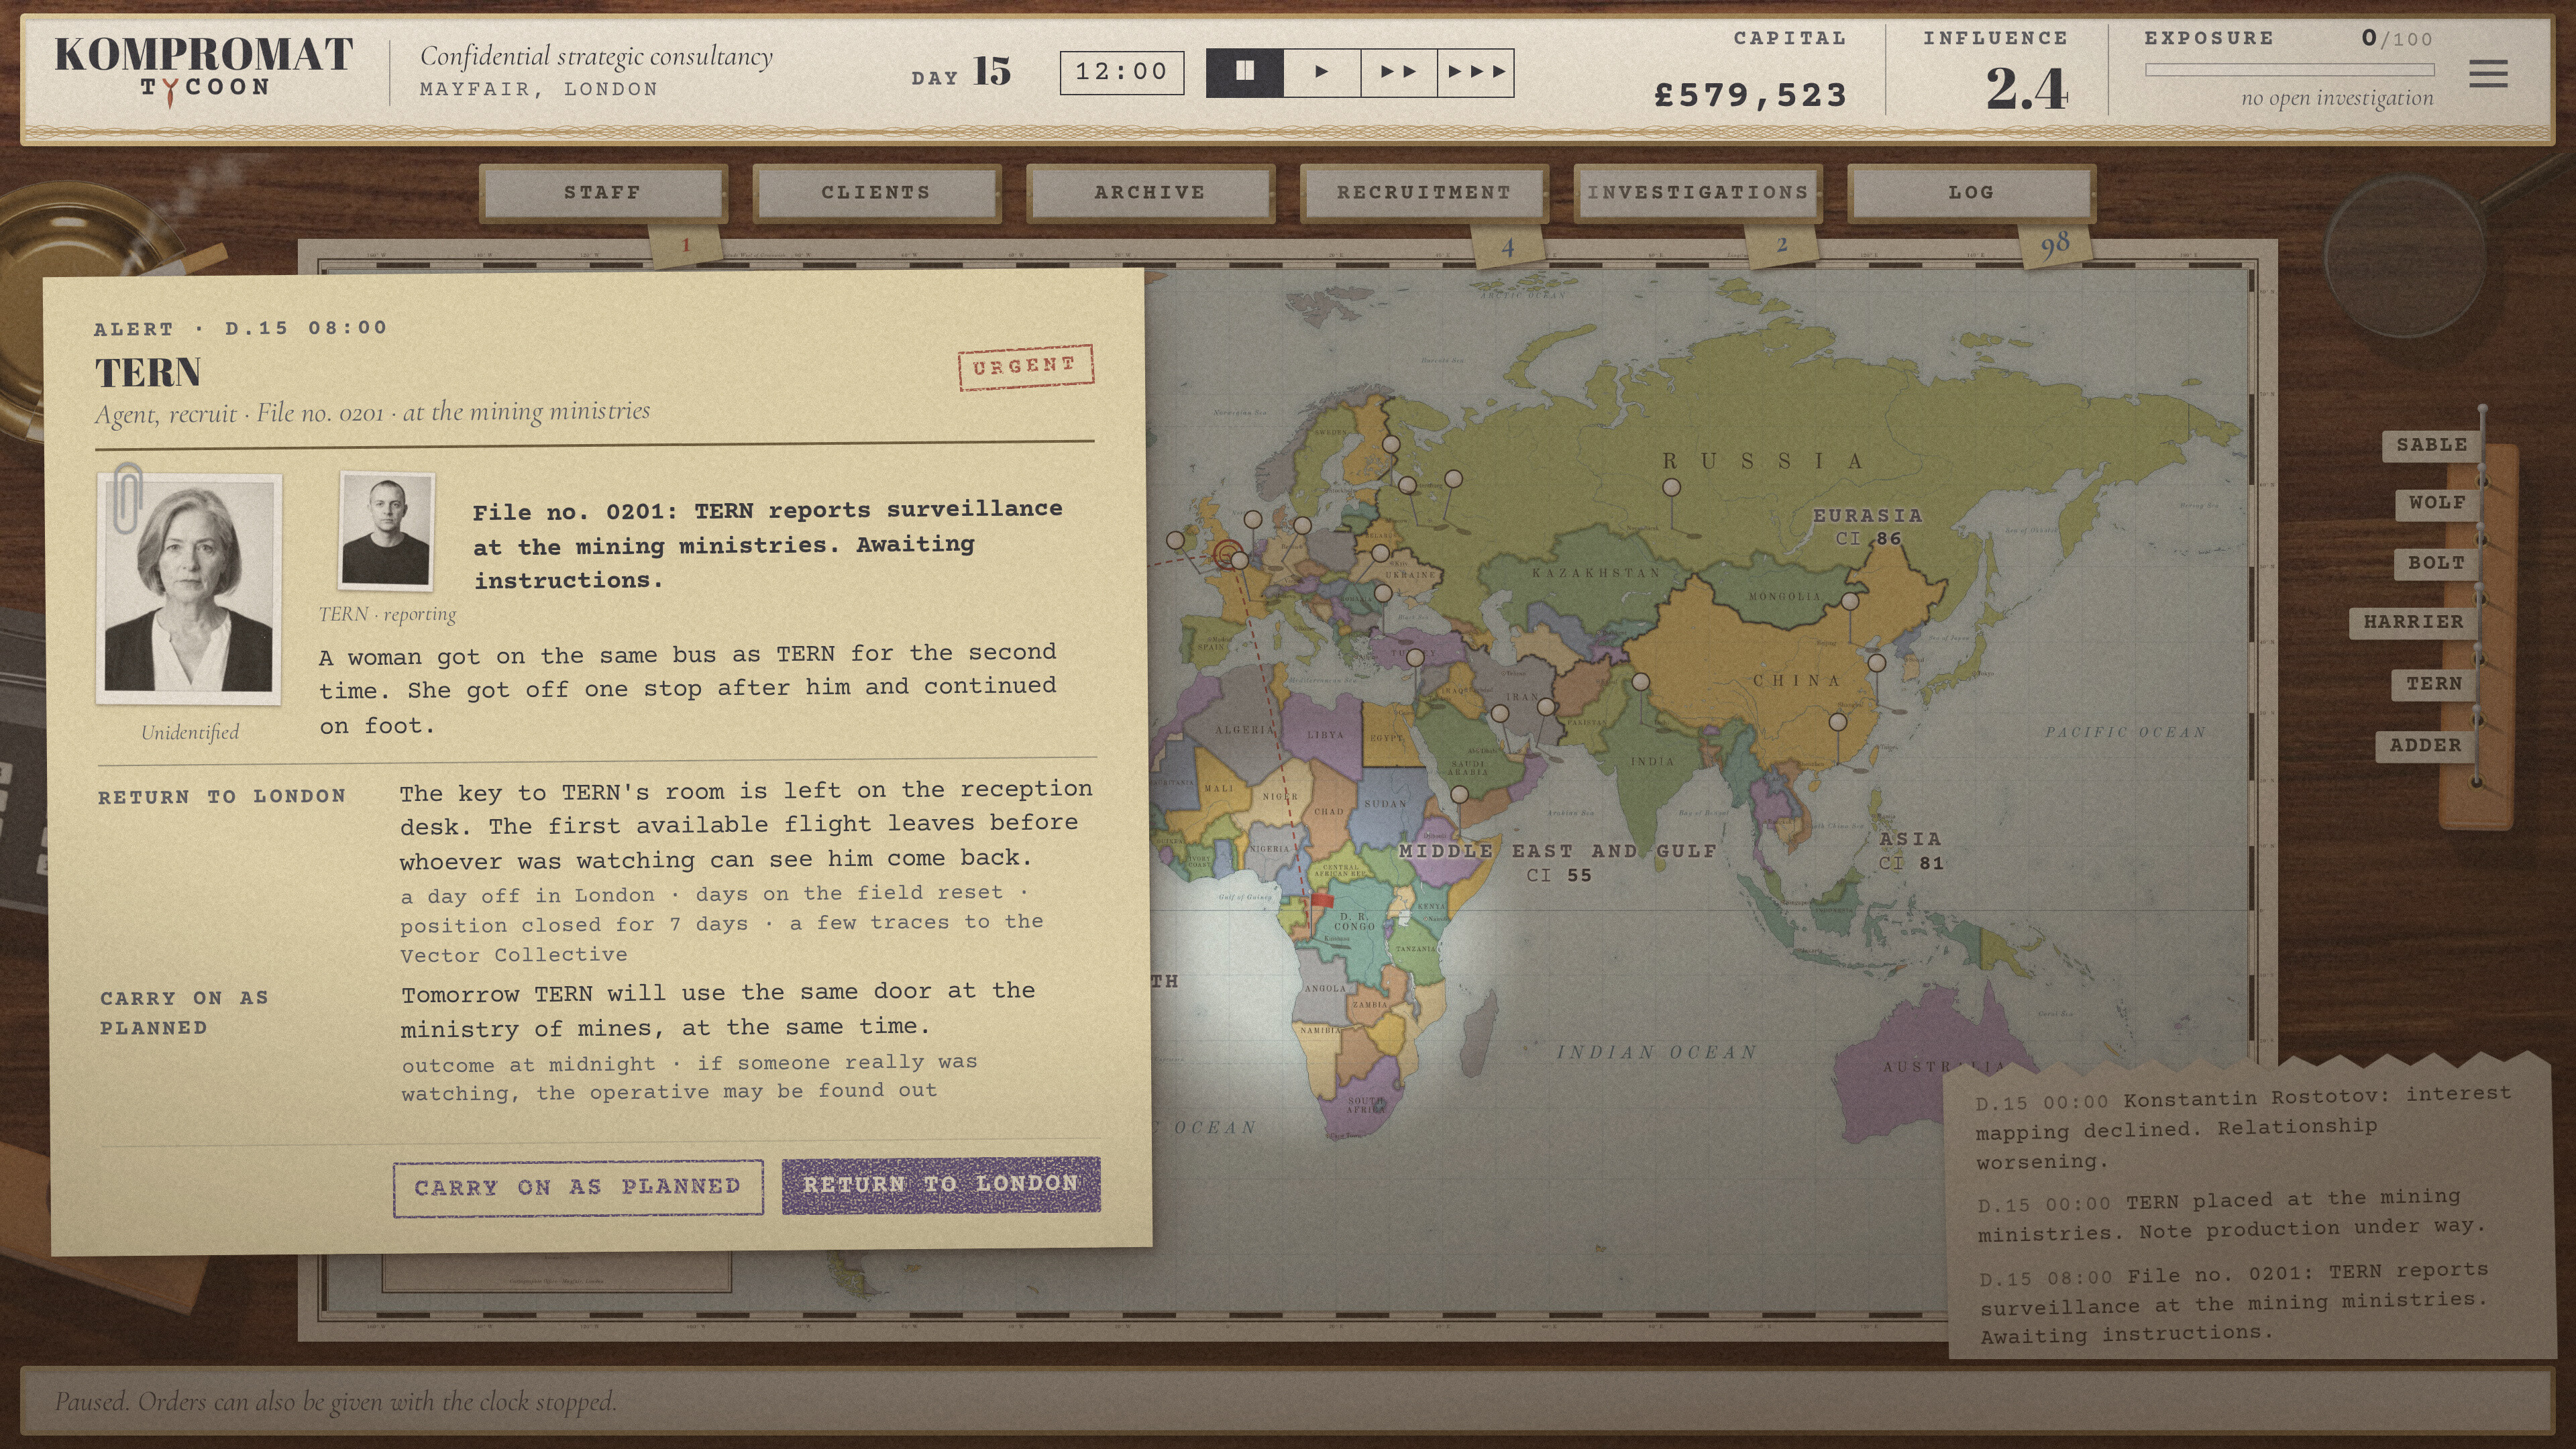2576x1449 pixels.
Task: Open the Recruitment tab
Action: pos(1424,192)
